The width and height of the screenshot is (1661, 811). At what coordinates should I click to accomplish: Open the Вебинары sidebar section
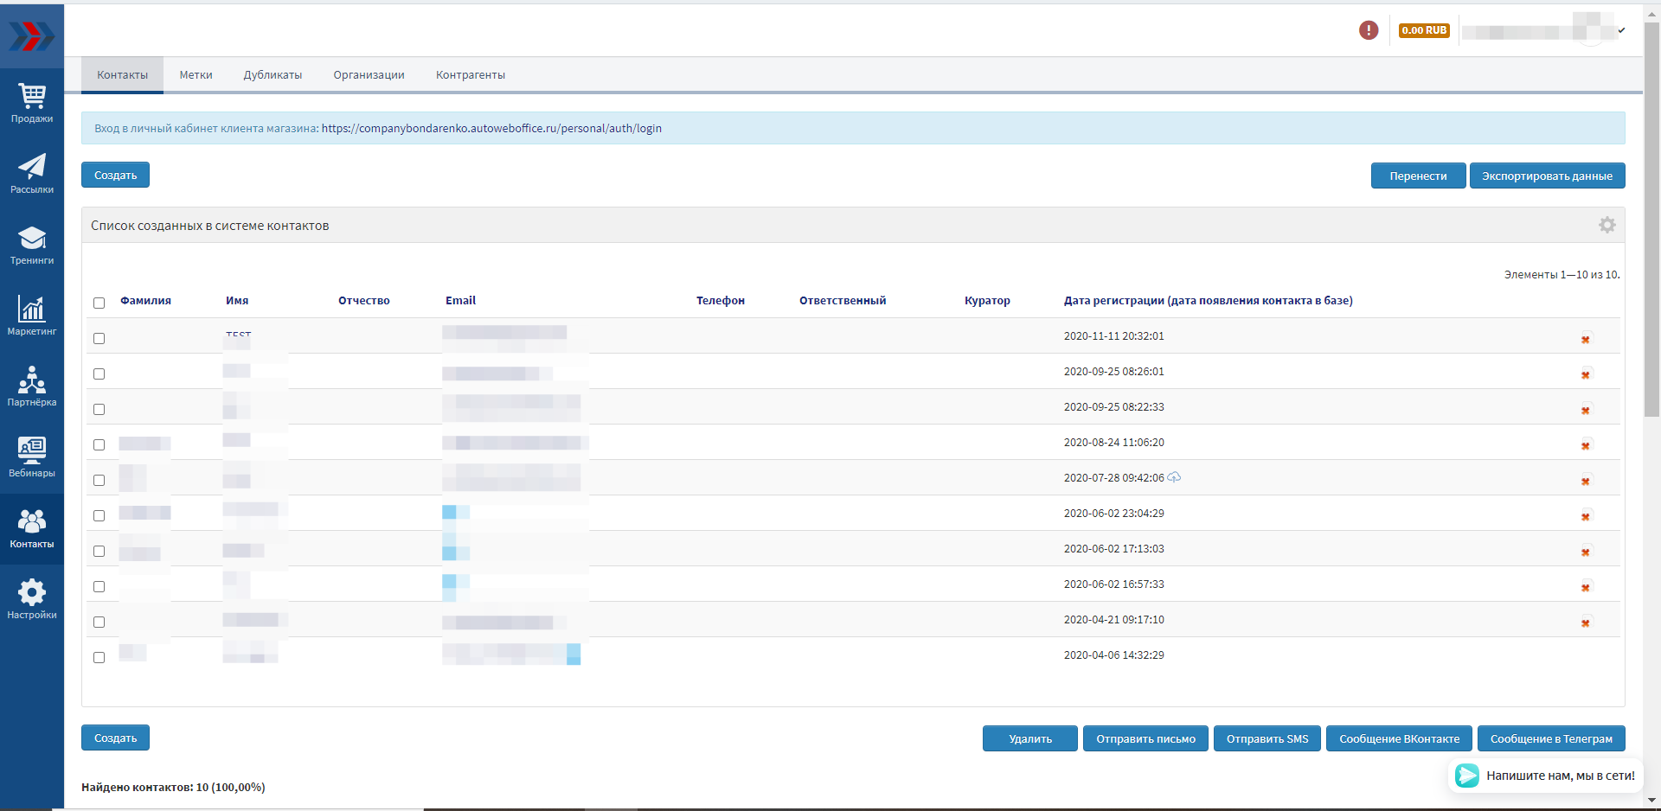pos(32,457)
